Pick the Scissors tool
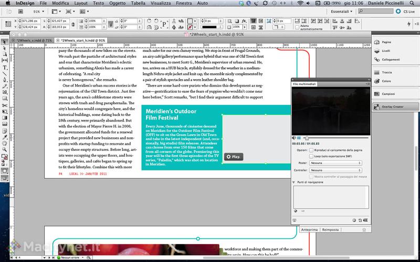420x262 pixels. 5,105
